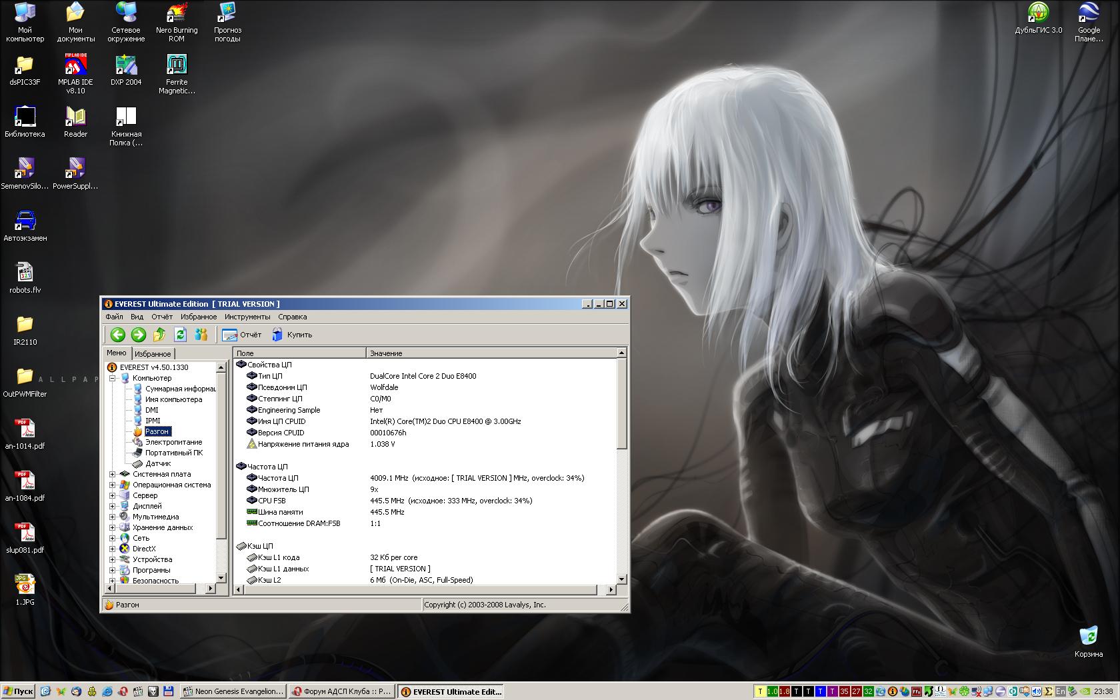Image resolution: width=1120 pixels, height=700 pixels.
Task: Click the Up level toolbar icon
Action: coord(159,335)
